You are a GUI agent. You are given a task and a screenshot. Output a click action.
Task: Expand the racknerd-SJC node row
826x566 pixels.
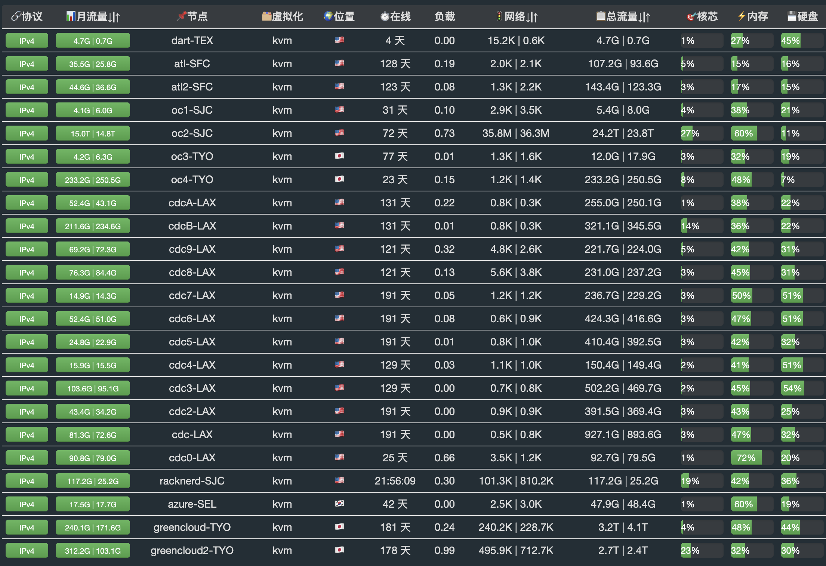[x=192, y=481]
